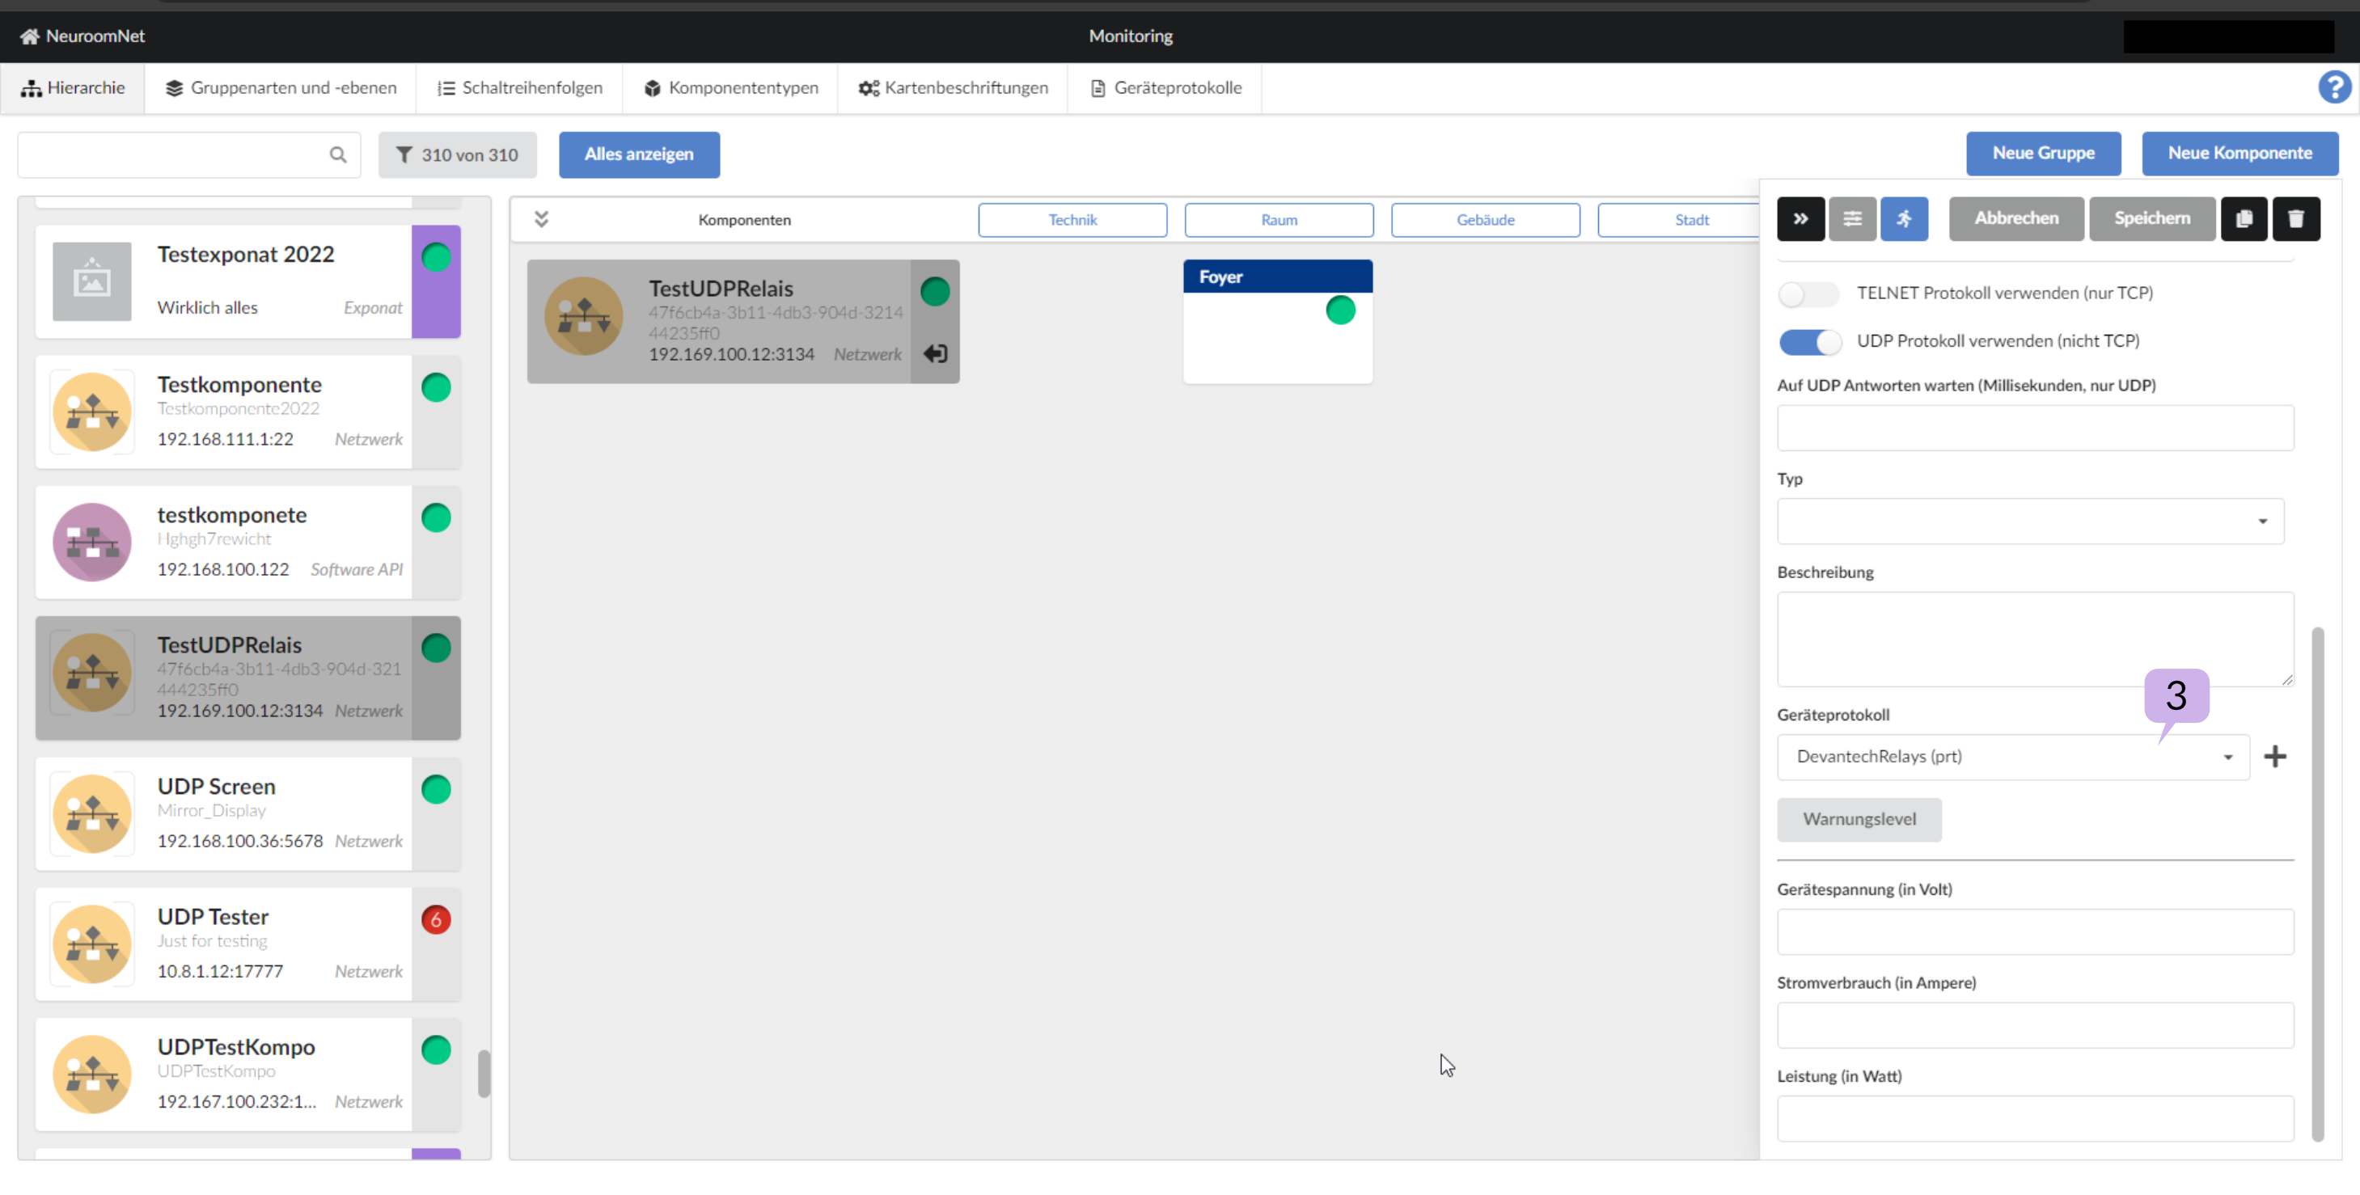Click the list view icon in edit panel
The width and height of the screenshot is (2360, 1195).
[x=1852, y=218]
